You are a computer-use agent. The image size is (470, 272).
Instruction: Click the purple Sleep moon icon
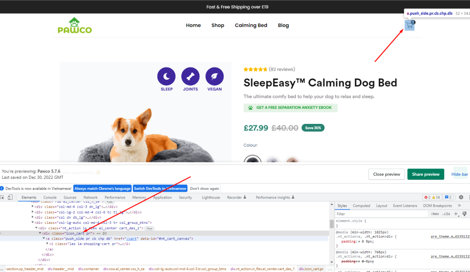[166, 77]
